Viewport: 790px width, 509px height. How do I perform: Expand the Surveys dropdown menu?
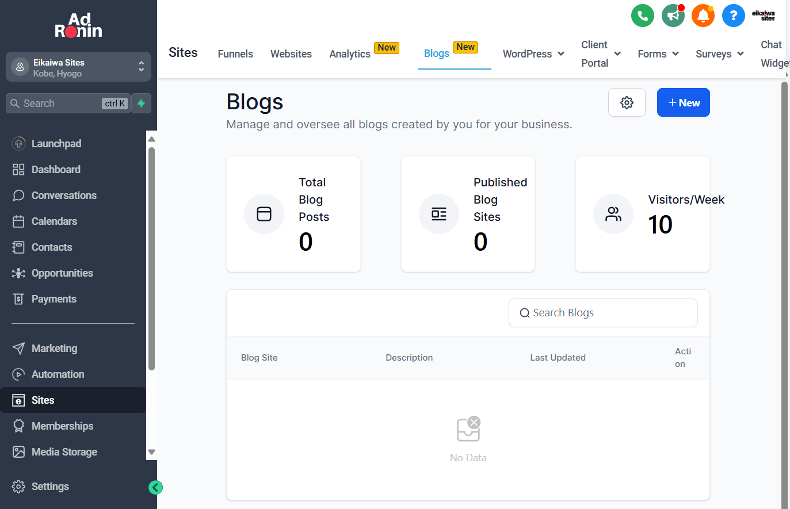pyautogui.click(x=720, y=54)
